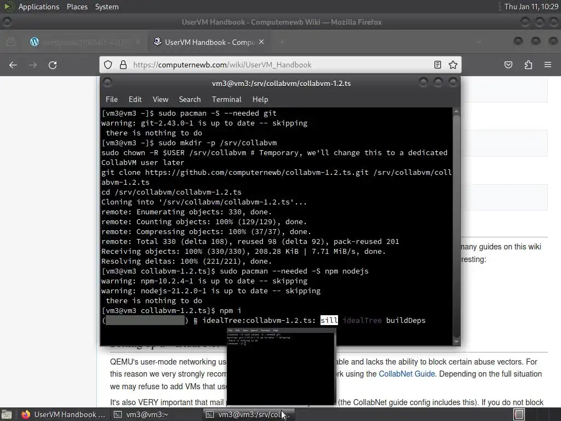Open the Firefox hamburger menu
The image size is (561, 421).
(x=548, y=65)
